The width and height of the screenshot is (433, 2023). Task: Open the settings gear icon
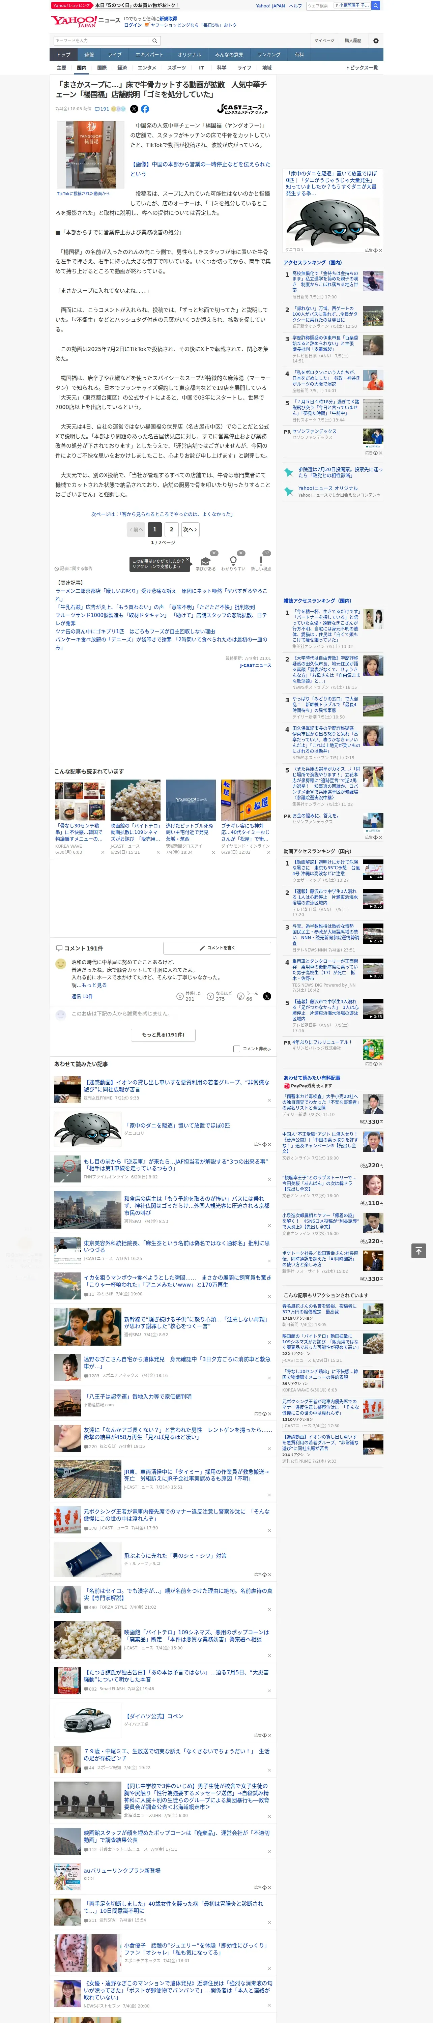376,41
